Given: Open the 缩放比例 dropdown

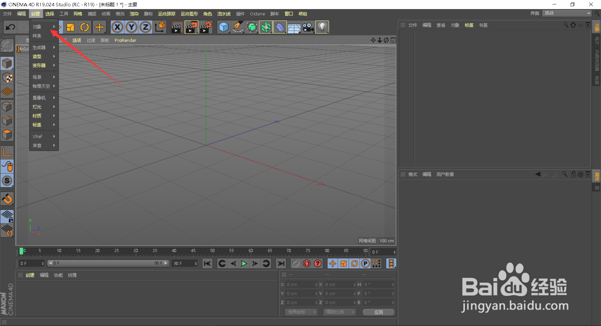Looking at the screenshot, I should pyautogui.click(x=339, y=312).
